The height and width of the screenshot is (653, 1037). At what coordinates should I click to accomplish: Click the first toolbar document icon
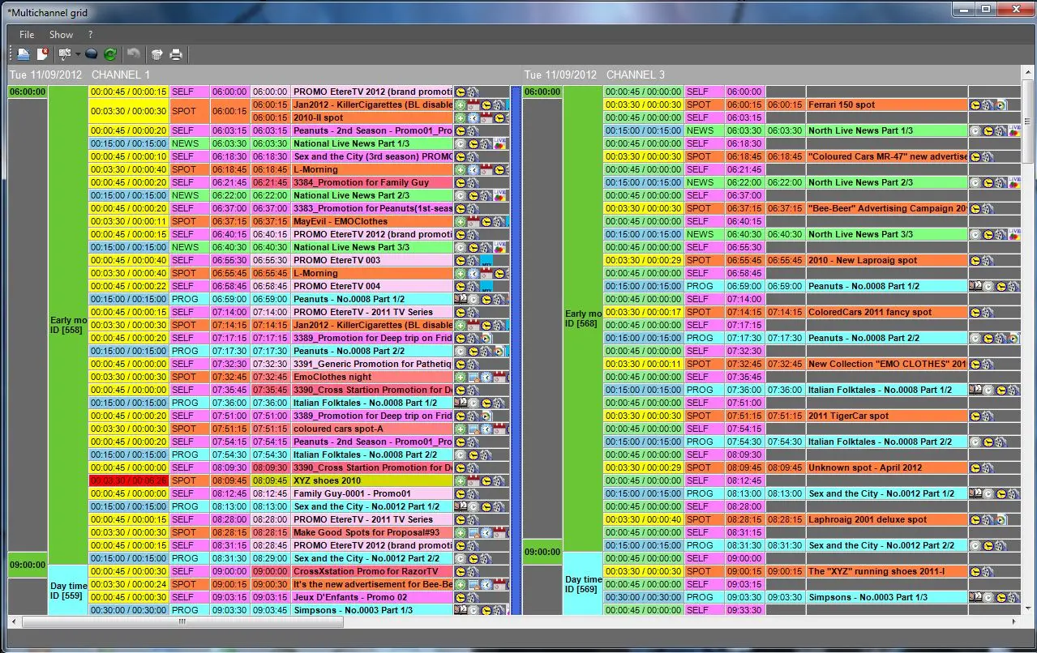click(24, 54)
